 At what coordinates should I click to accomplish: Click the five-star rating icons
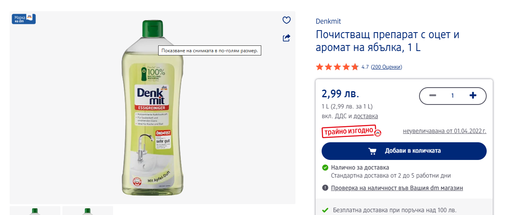pyautogui.click(x=337, y=67)
